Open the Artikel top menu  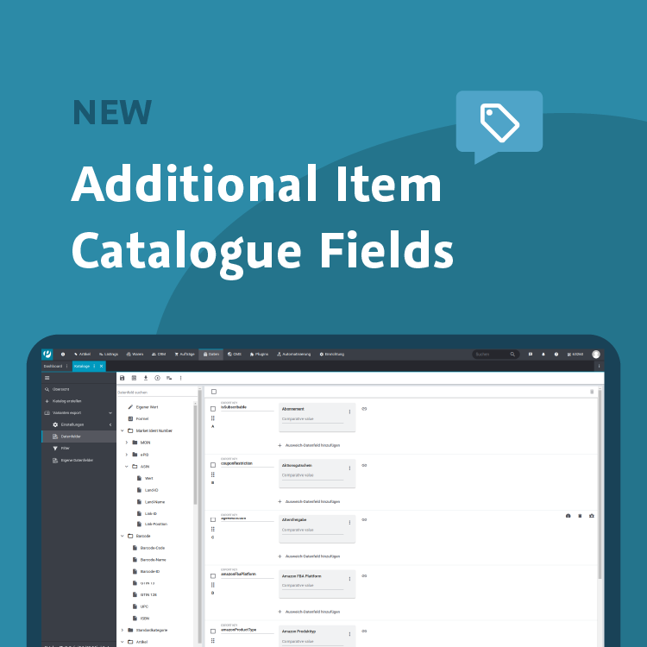click(82, 354)
